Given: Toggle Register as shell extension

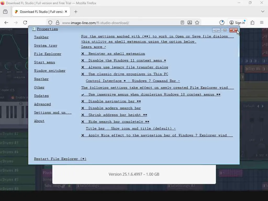Looking at the screenshot, I should tap(113, 54).
